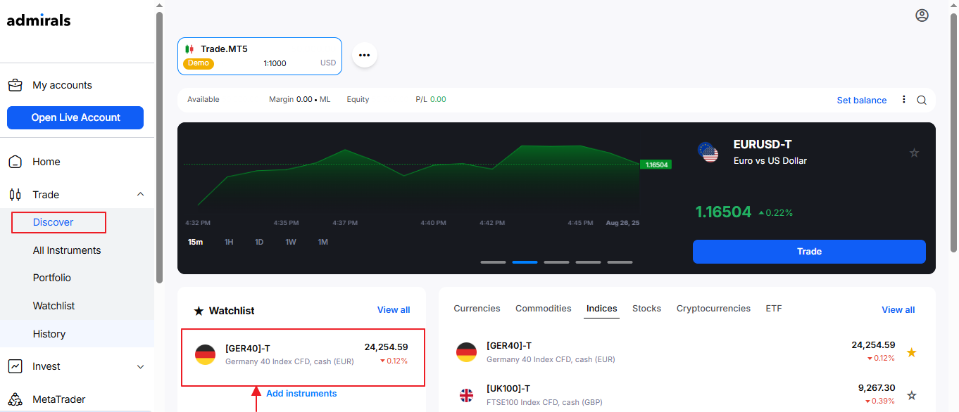Open History in the sidebar

(x=49, y=334)
